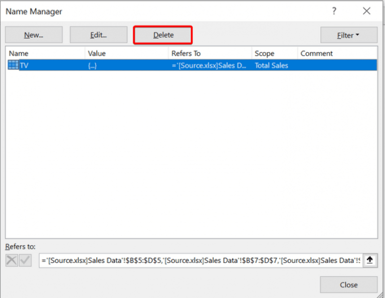Click the Total Sales scope cell
This screenshot has width=385, height=298.
coord(271,65)
